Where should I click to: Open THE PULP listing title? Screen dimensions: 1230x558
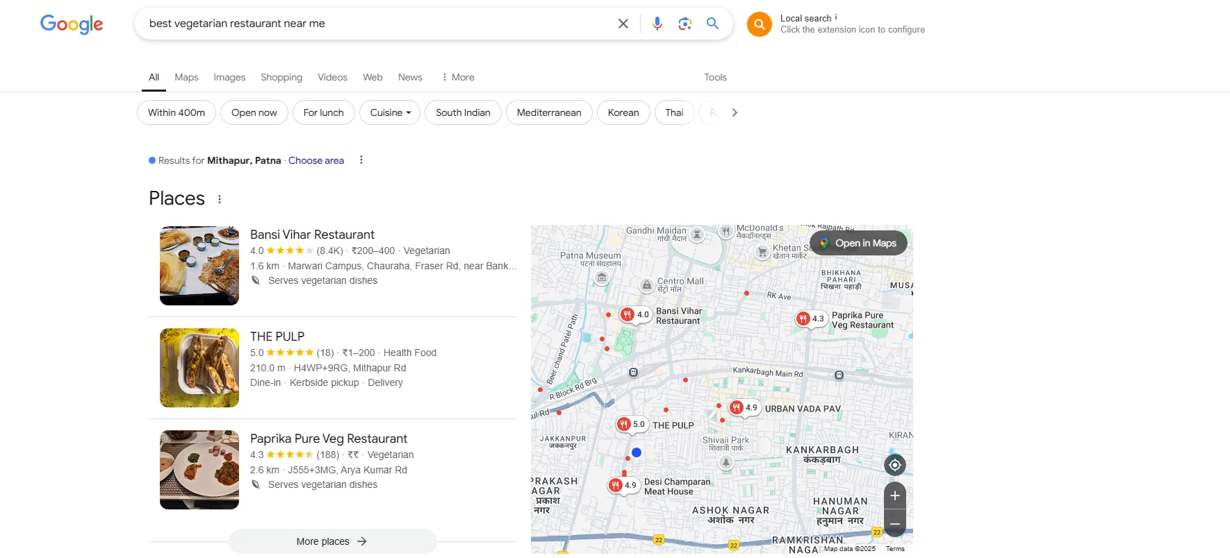[x=277, y=337]
